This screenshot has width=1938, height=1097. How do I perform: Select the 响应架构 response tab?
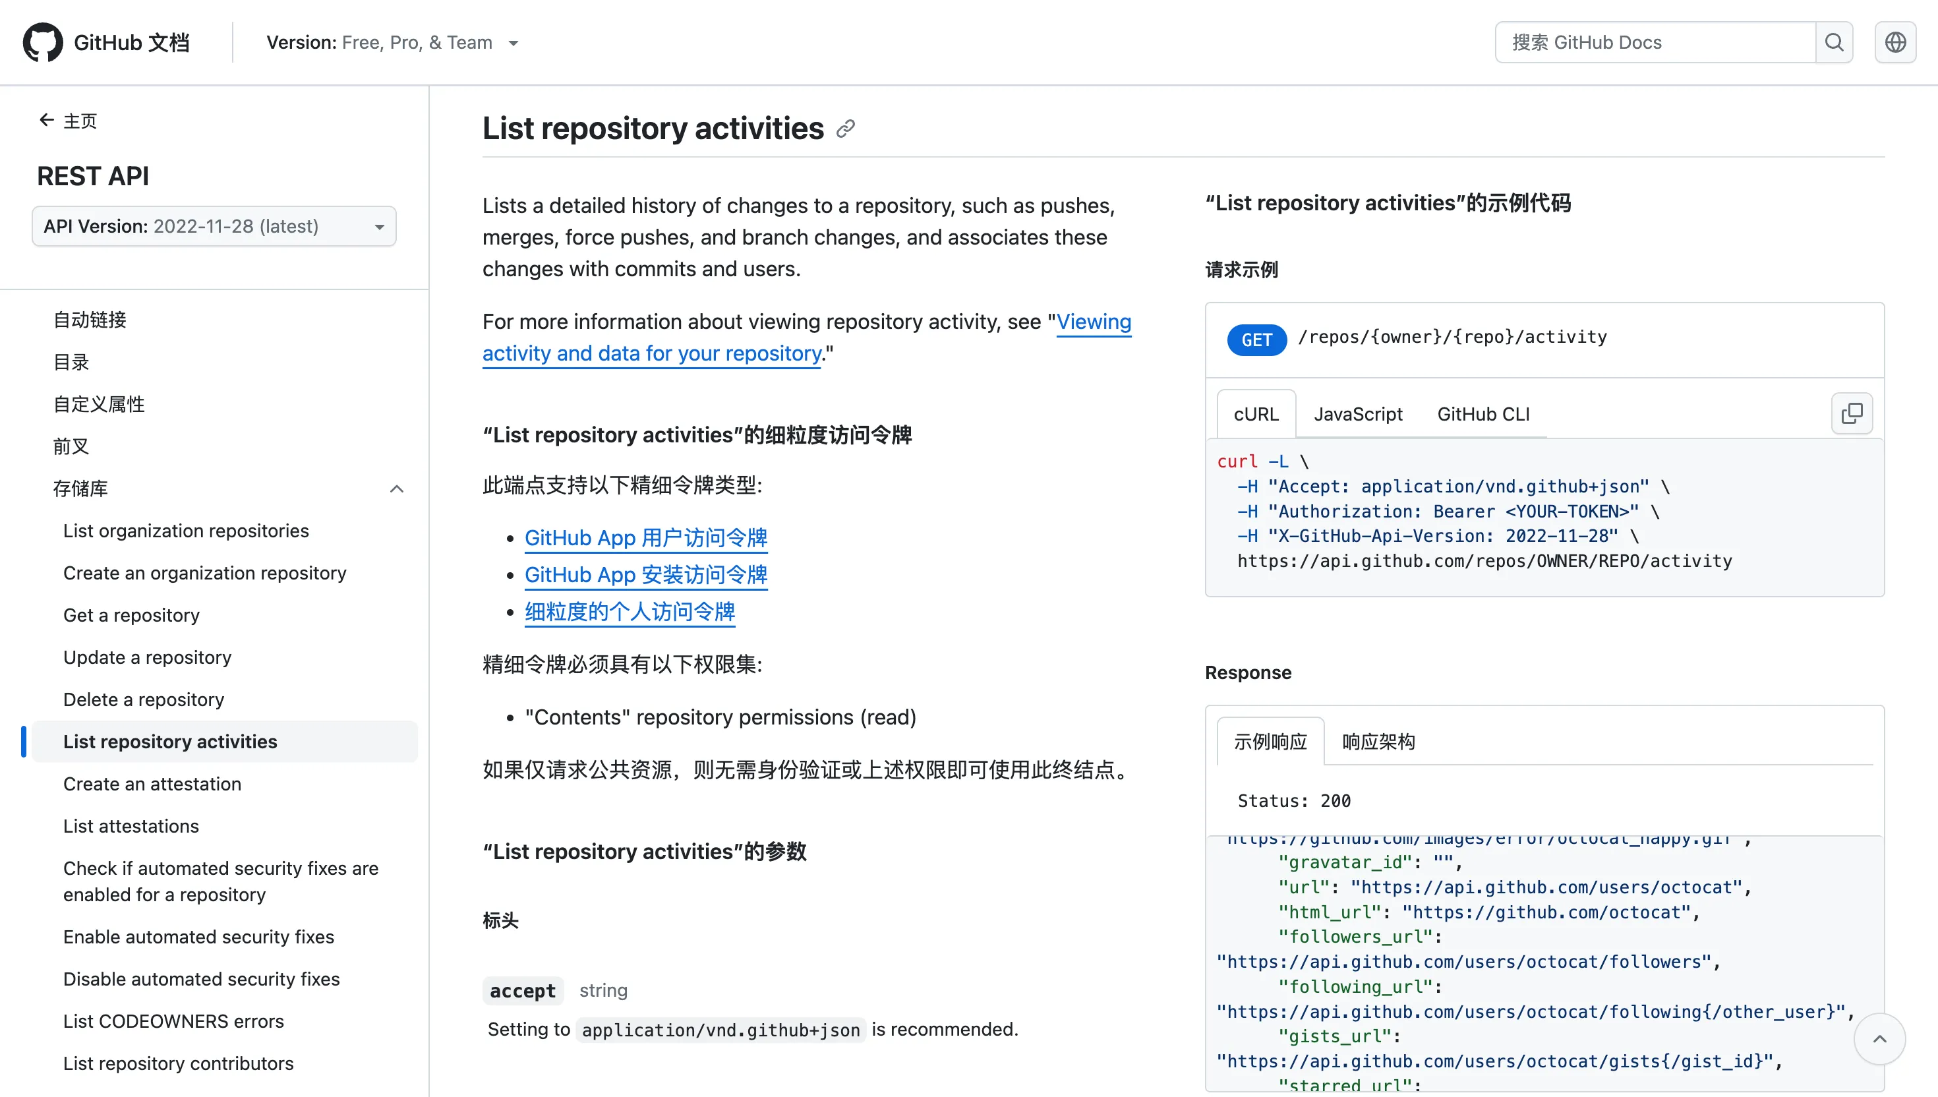pos(1378,742)
